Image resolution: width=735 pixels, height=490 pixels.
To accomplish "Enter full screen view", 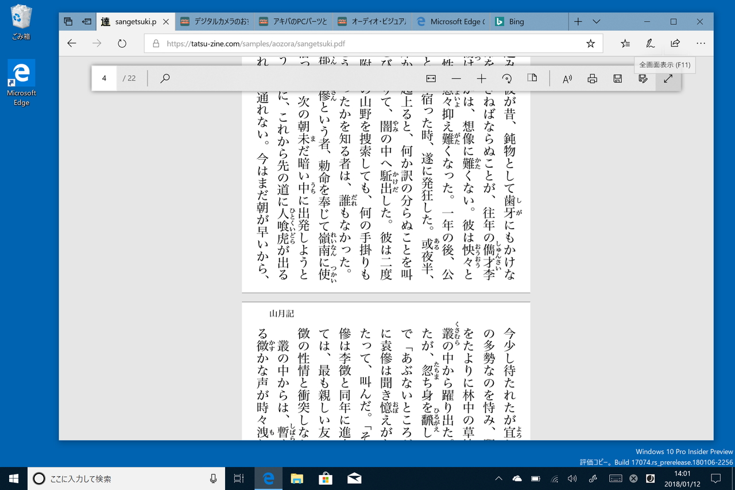I will [x=667, y=78].
